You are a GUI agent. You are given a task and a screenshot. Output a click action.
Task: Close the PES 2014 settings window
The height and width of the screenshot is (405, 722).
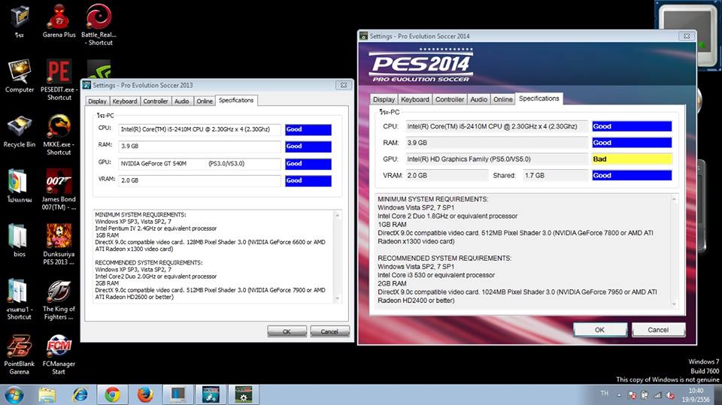pyautogui.click(x=687, y=36)
